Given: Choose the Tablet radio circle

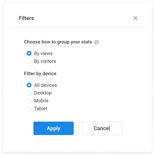Looking at the screenshot, I should tap(29, 108).
